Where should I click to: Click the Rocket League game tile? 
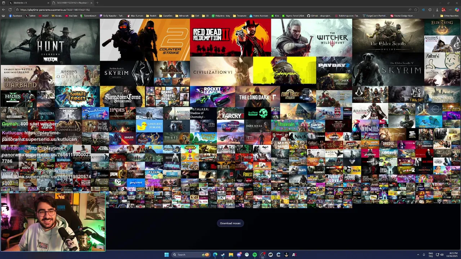tap(212, 97)
